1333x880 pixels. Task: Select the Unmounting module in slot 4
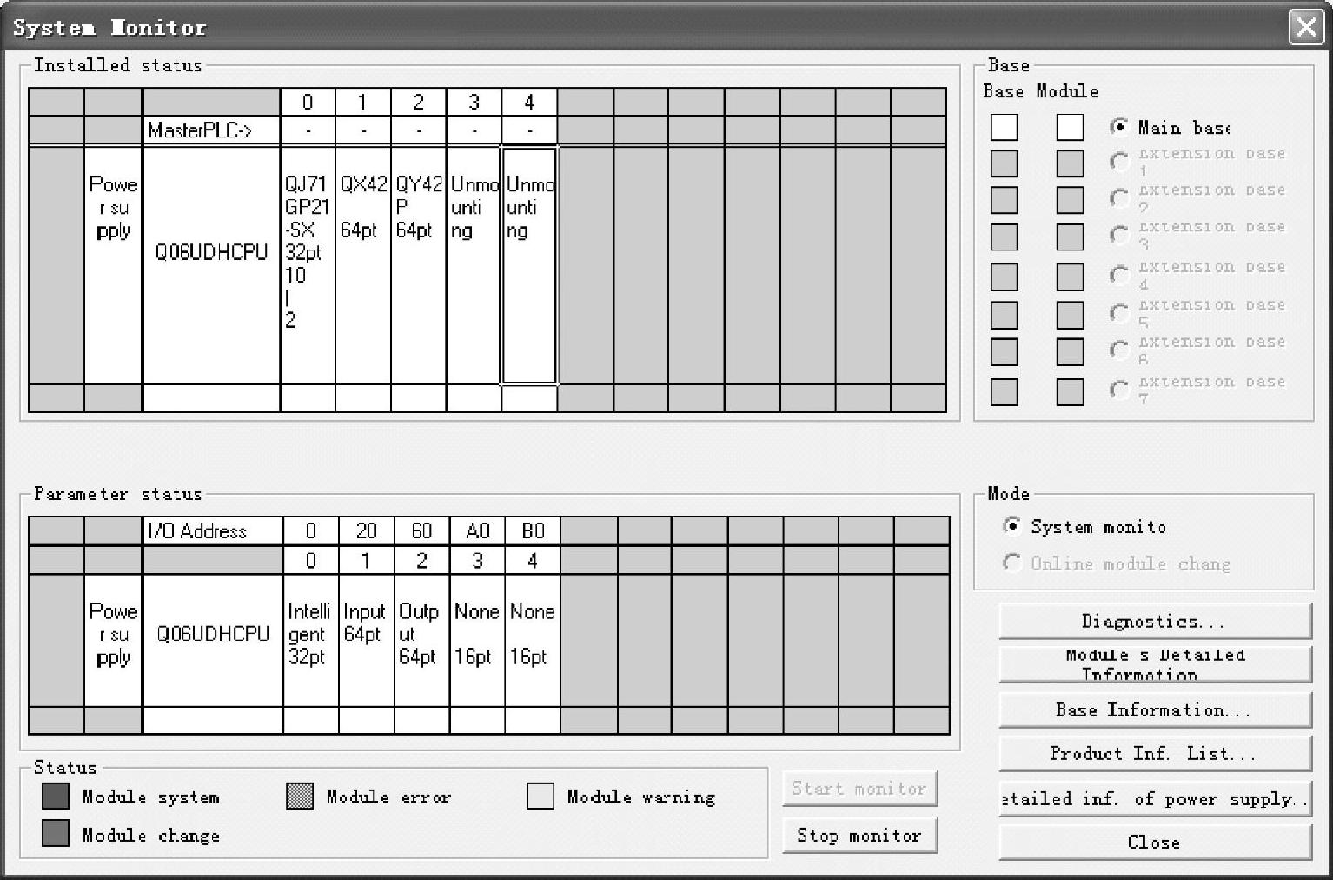(528, 264)
